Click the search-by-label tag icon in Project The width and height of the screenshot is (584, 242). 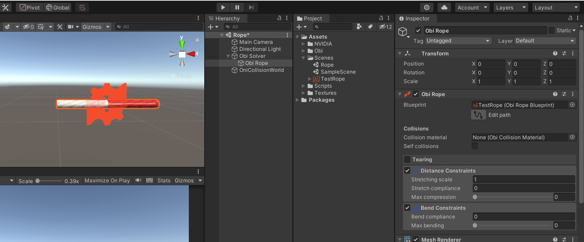pyautogui.click(x=370, y=27)
